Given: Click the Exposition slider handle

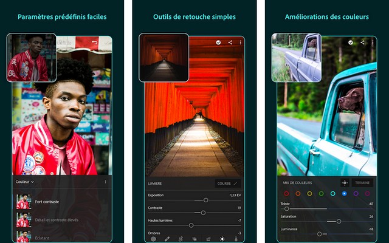Looking at the screenshot, I should pyautogui.click(x=205, y=200).
